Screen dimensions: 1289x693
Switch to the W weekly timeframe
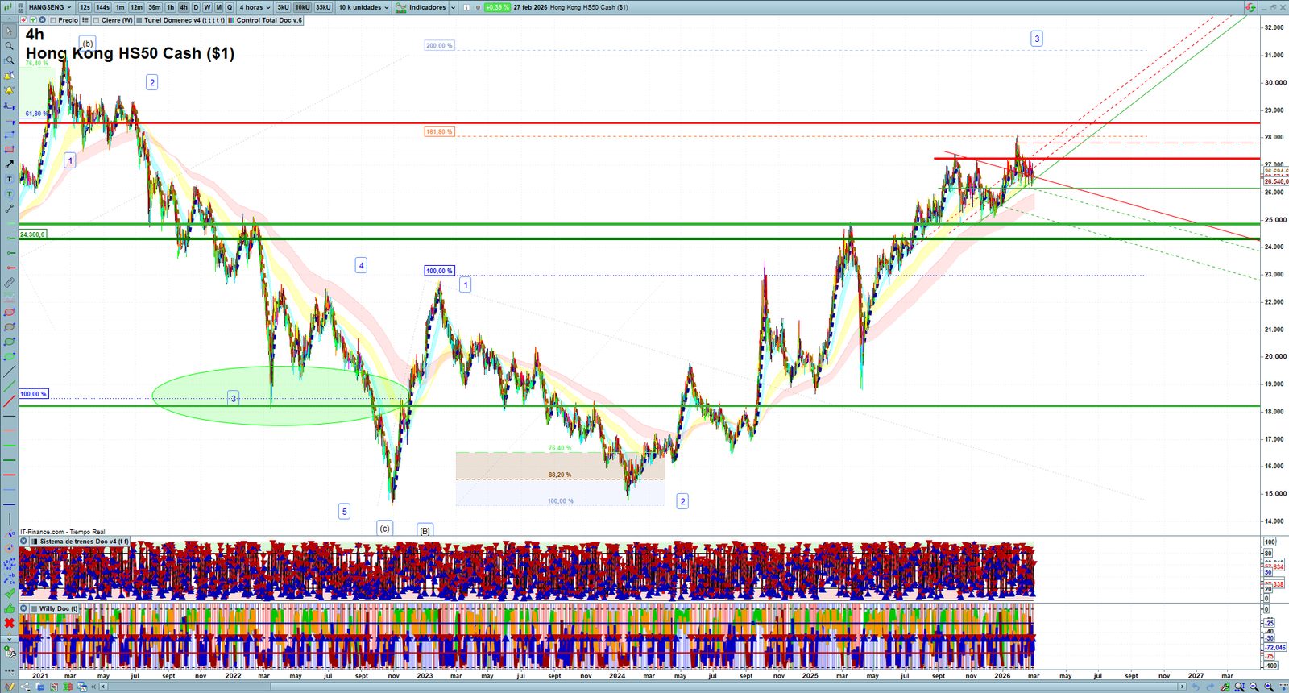(207, 7)
